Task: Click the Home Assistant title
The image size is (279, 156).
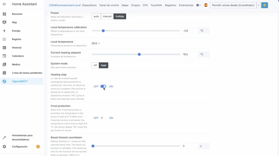Action: (x=24, y=4)
